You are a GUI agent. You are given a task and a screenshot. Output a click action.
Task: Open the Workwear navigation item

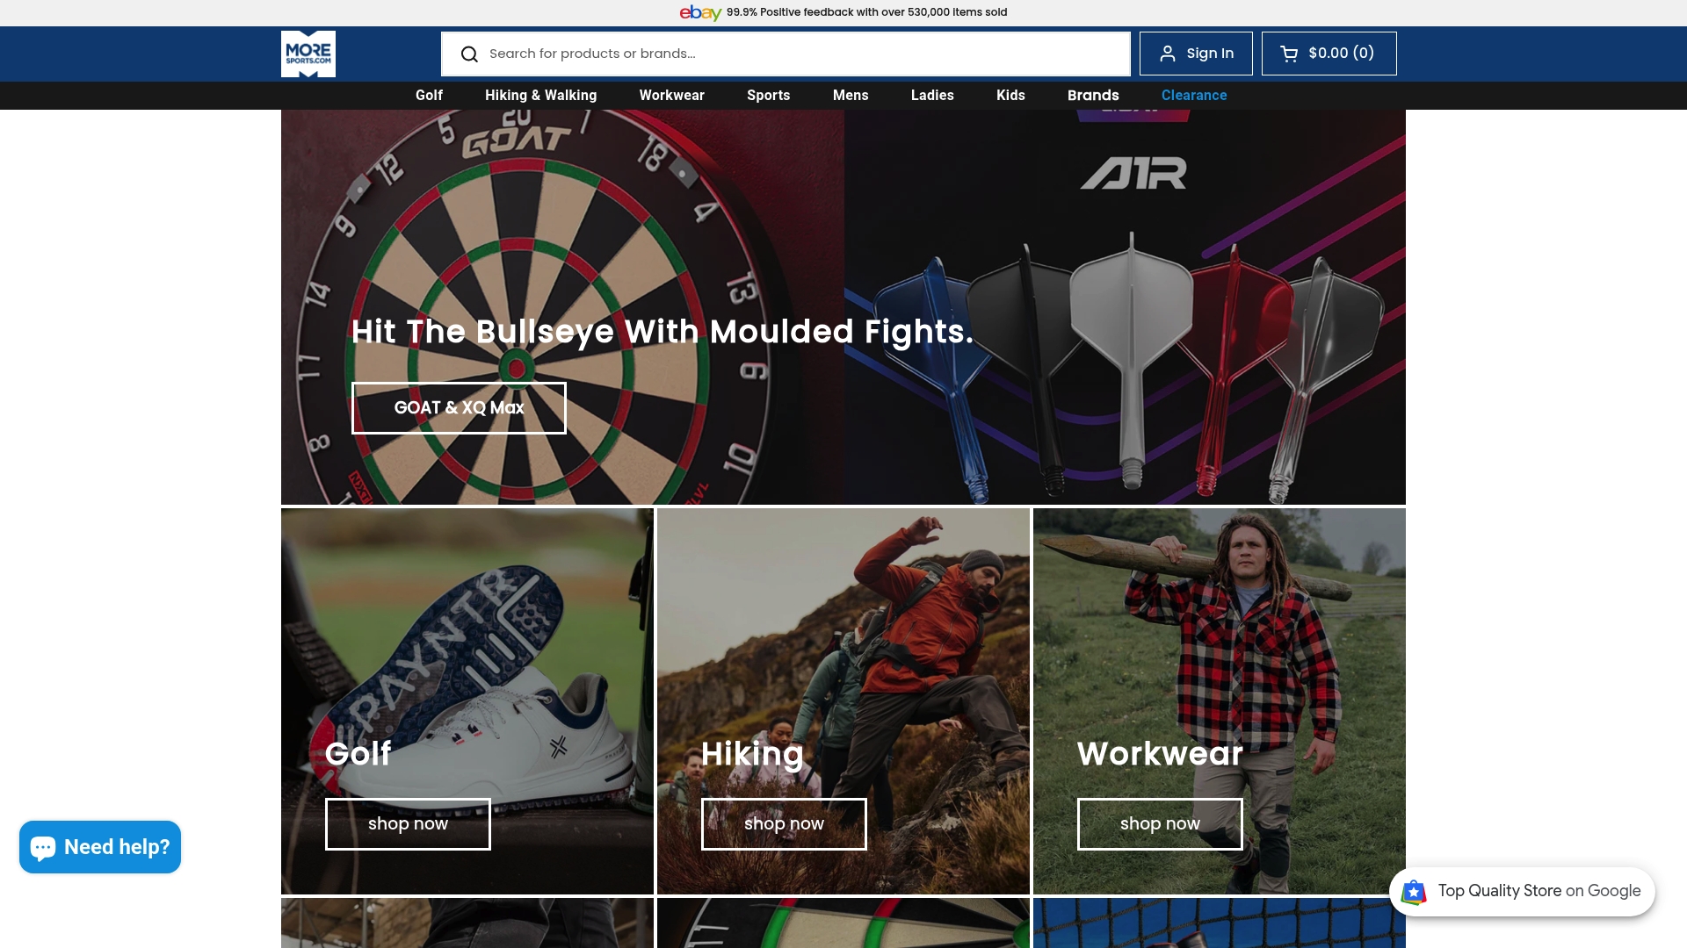point(671,95)
